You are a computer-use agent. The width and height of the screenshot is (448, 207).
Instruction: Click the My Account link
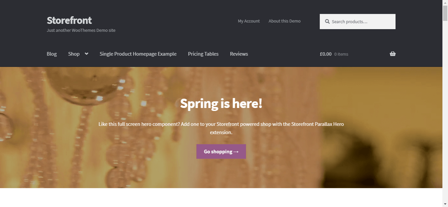click(249, 21)
